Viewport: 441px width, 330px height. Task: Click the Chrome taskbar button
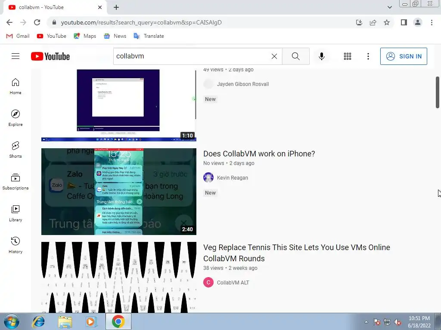click(118, 321)
